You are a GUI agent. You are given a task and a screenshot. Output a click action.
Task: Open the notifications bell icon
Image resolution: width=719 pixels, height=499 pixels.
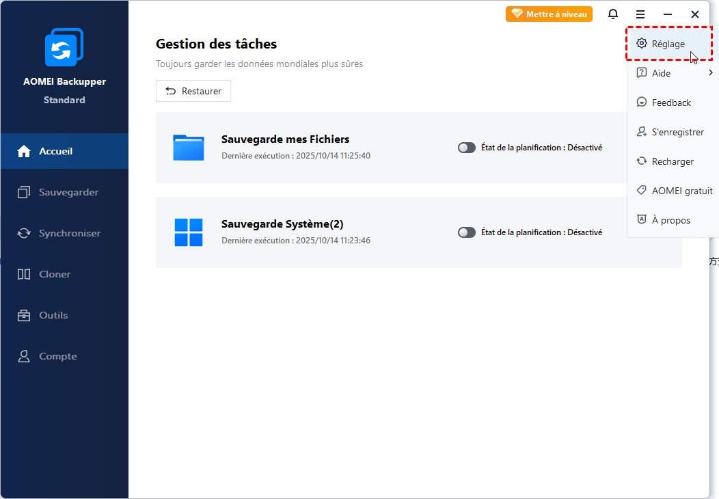[612, 14]
